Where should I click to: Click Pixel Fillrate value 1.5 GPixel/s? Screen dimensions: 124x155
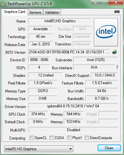(43, 83)
